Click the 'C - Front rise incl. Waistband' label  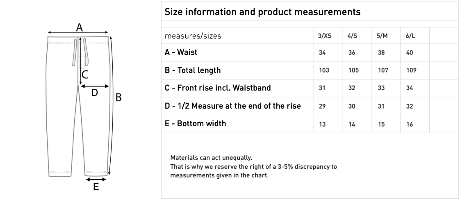coord(218,88)
